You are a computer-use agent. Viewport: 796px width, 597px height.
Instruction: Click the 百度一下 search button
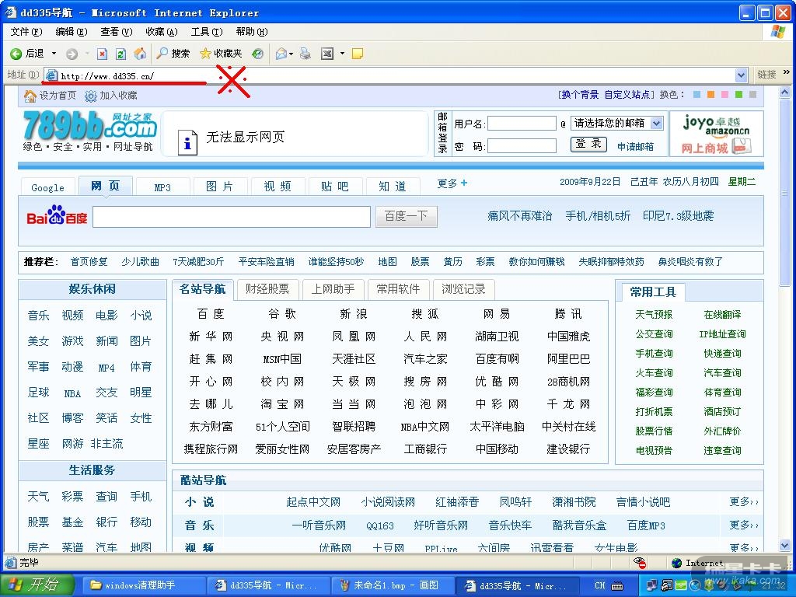pos(406,216)
